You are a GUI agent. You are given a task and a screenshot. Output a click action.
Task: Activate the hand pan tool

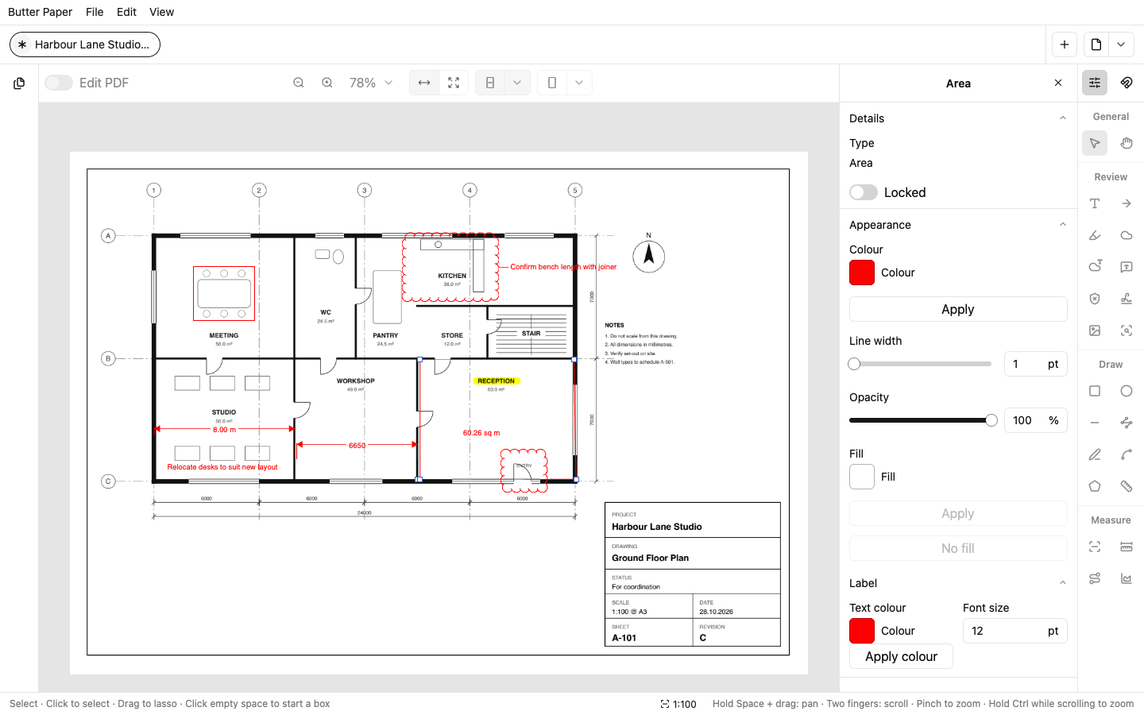point(1127,143)
